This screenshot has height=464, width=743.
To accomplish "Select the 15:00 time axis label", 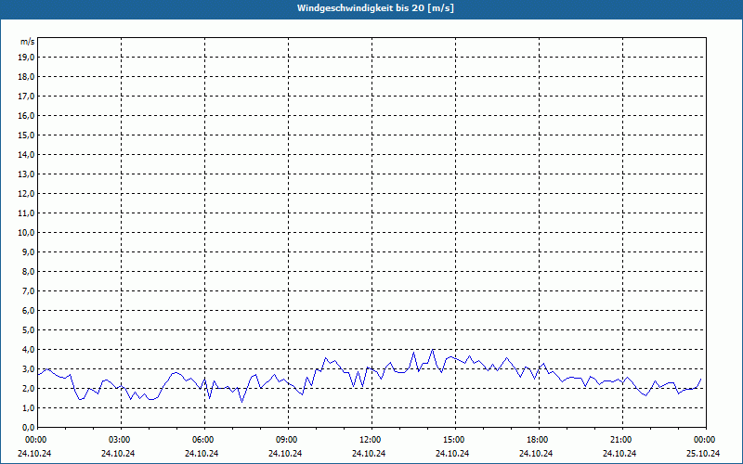I will 454,440.
